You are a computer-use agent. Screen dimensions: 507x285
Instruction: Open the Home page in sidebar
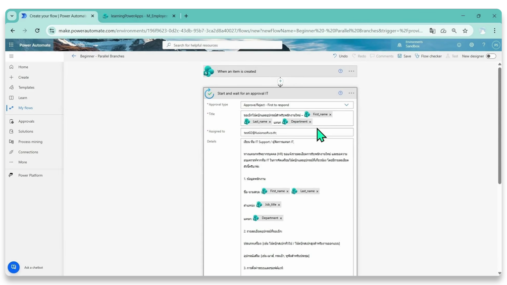pos(23,67)
